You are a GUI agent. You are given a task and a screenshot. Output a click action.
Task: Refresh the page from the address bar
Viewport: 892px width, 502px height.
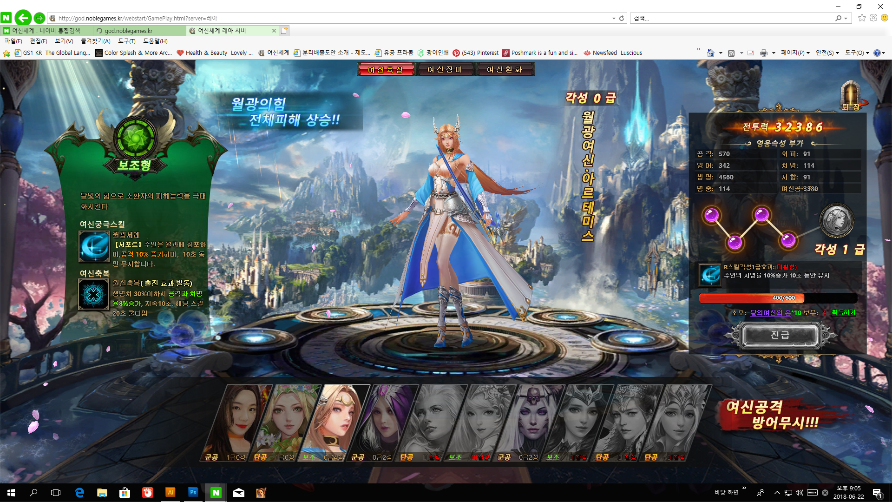click(622, 18)
